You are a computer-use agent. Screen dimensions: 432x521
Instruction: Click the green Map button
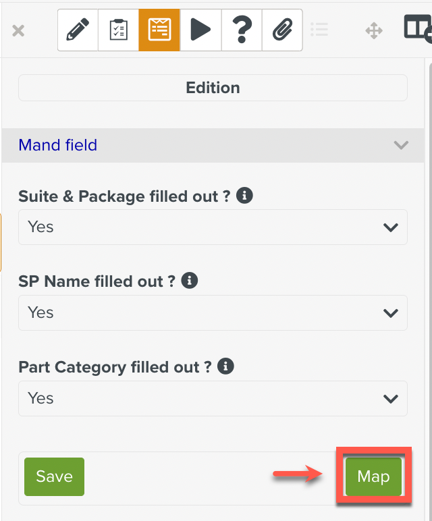tap(373, 477)
